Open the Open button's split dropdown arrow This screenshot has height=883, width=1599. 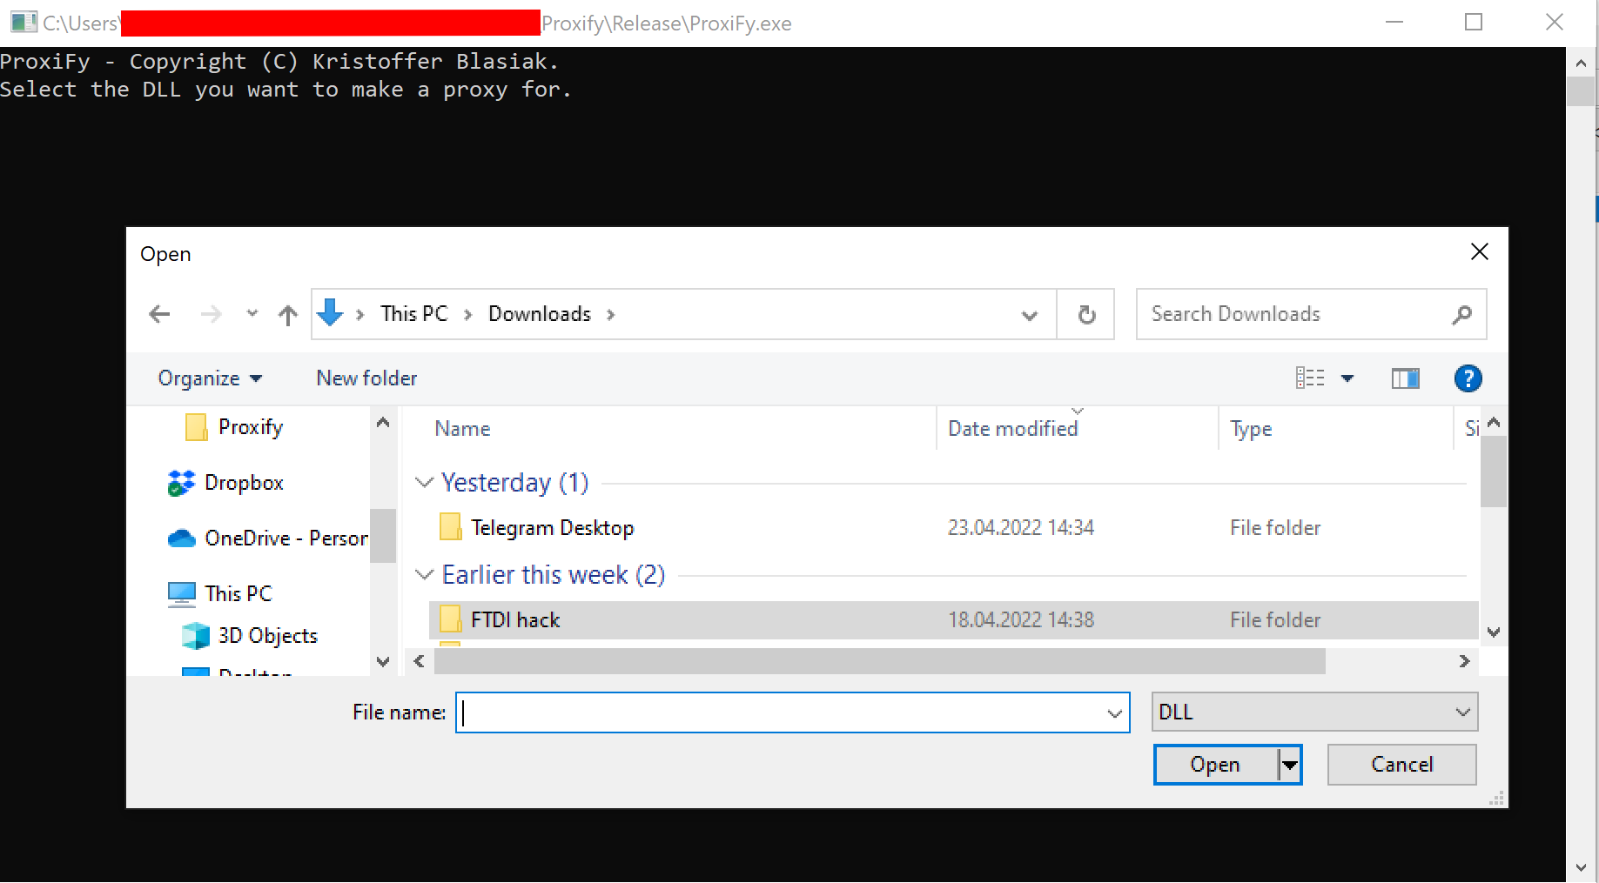pyautogui.click(x=1290, y=766)
